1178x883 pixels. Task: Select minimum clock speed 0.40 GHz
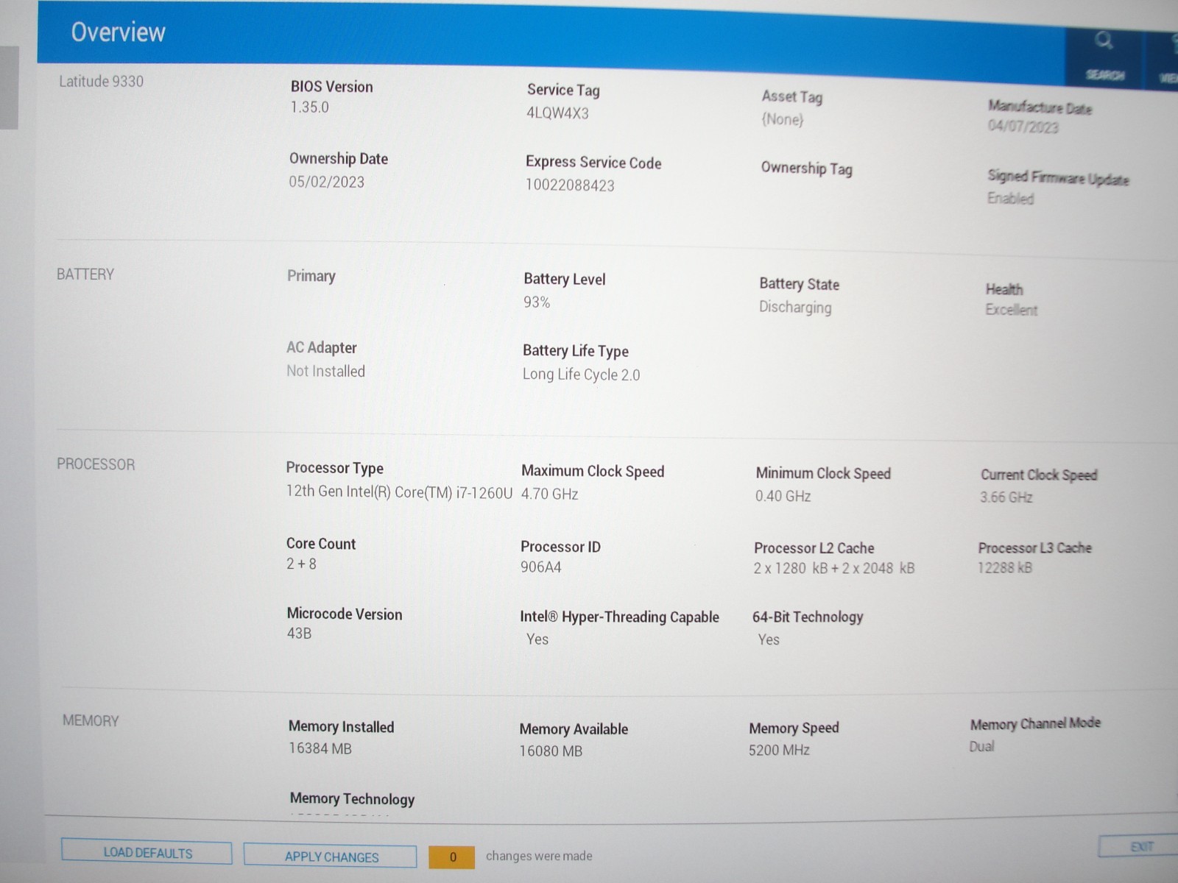point(783,496)
